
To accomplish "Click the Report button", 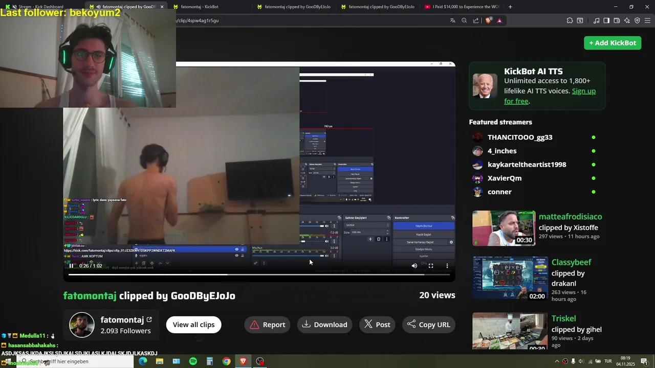I will [268, 325].
